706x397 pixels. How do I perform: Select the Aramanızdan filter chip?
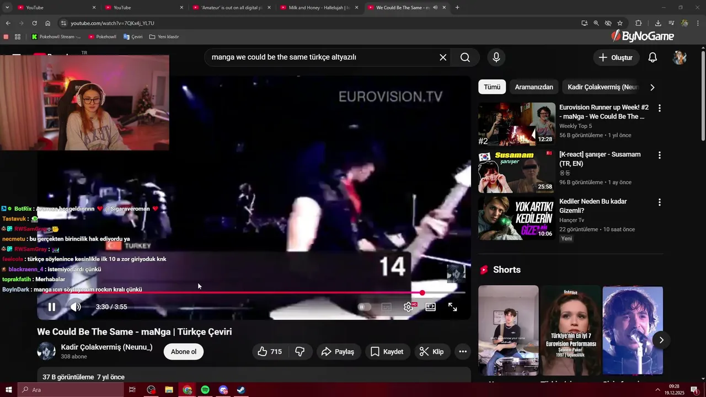point(534,87)
